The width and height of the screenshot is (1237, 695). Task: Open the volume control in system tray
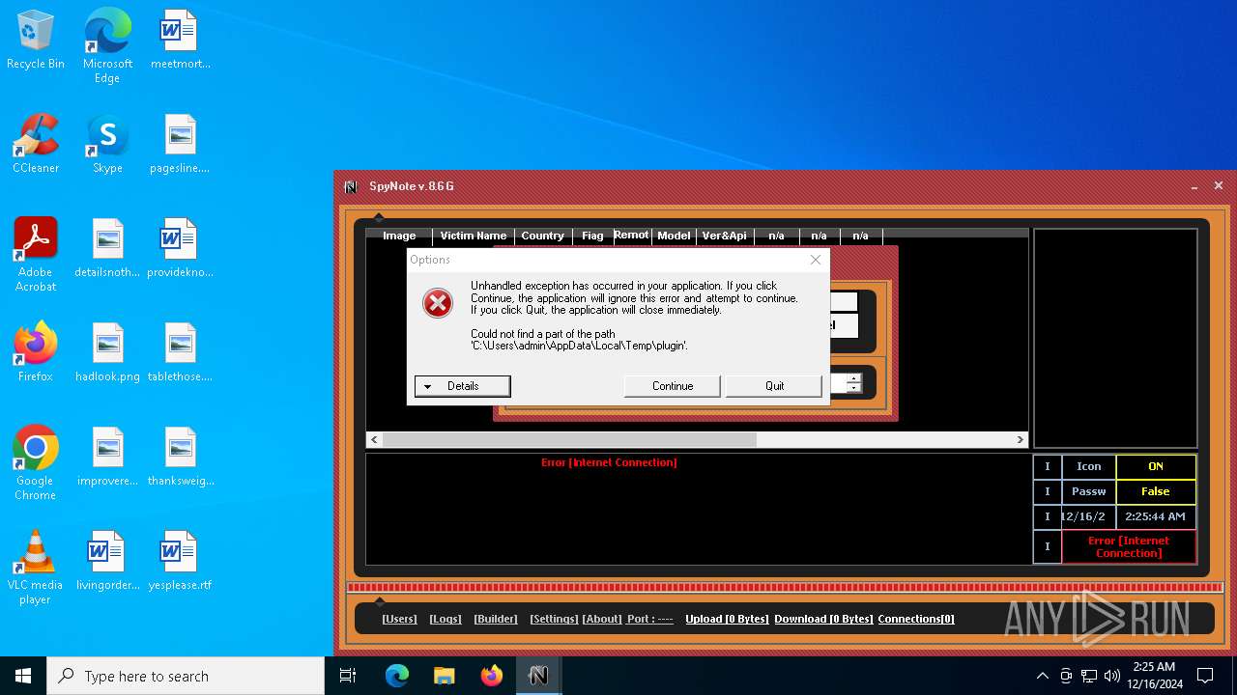1112,676
